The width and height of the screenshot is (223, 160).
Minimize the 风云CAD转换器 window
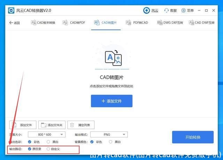(x=199, y=10)
